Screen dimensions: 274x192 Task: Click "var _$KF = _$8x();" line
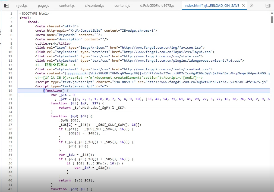[92, 168]
